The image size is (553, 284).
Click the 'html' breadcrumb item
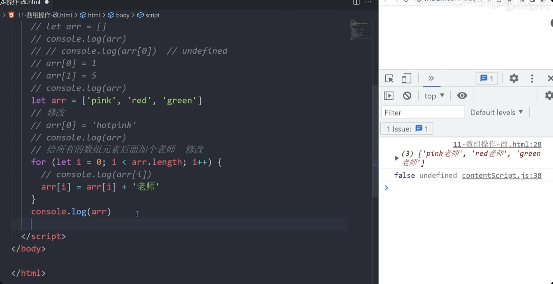90,15
